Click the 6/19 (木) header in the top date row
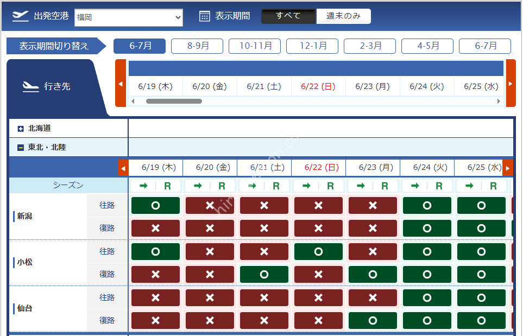The image size is (523, 336). pos(155,86)
